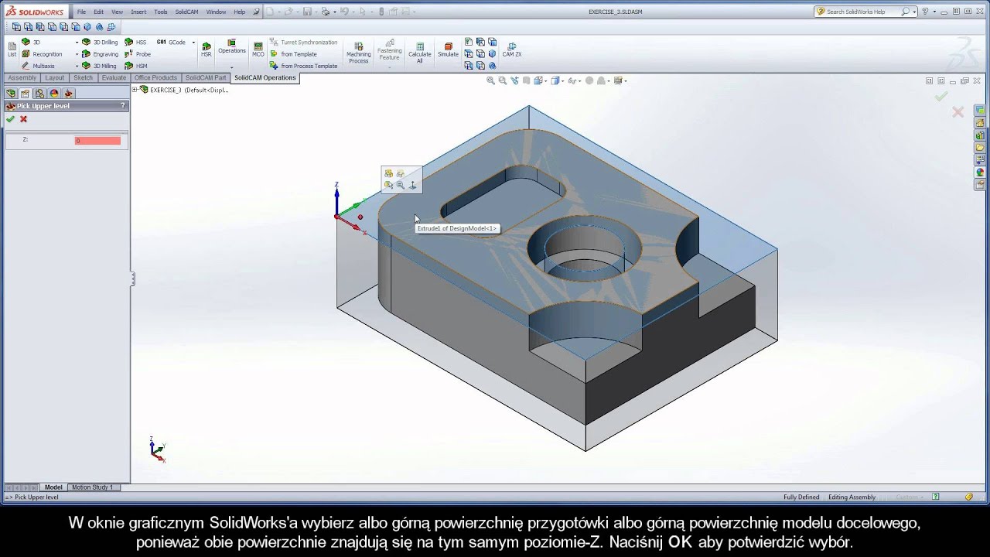Viewport: 990px width, 557px height.
Task: Open the File menu
Action: [81, 12]
